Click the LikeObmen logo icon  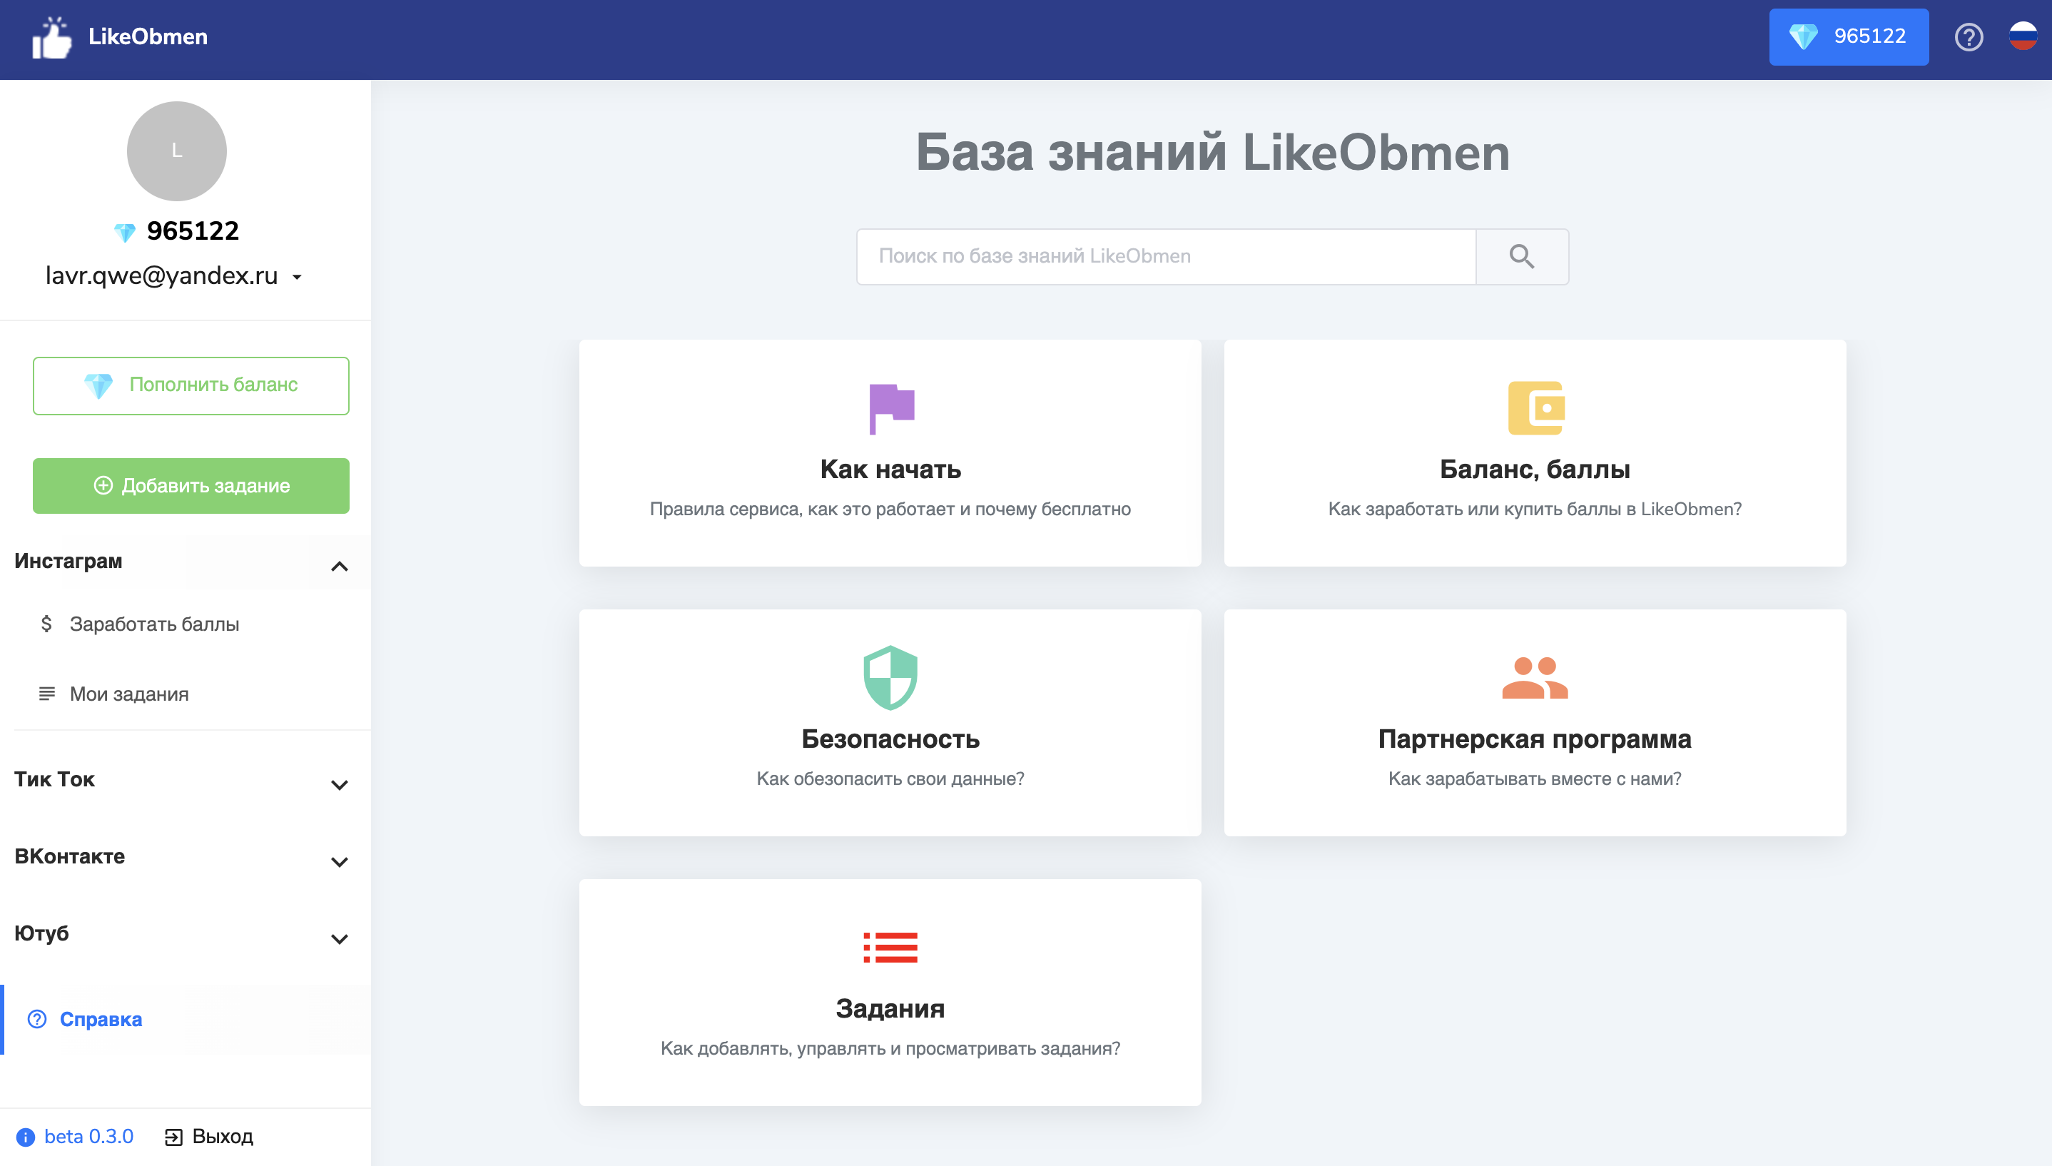point(51,36)
